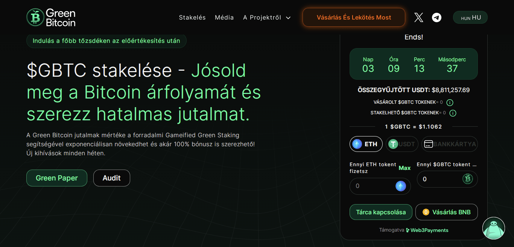Open the Web3Payments link
Image resolution: width=514 pixels, height=247 pixels.
click(x=427, y=230)
